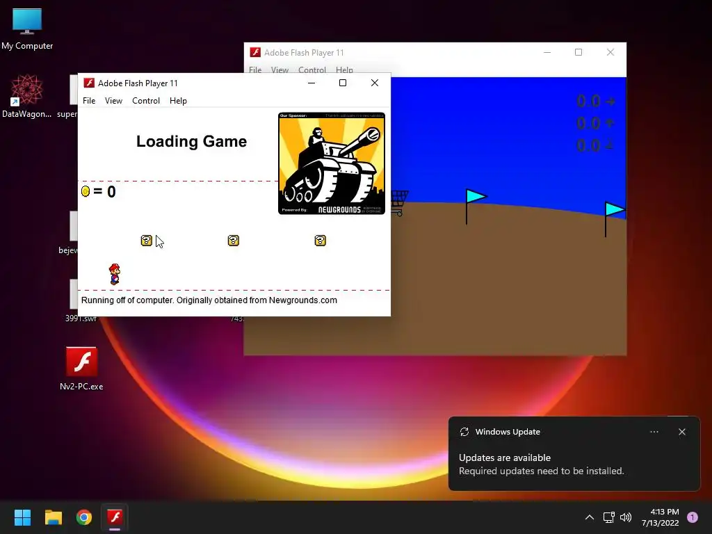Viewport: 712px width, 534px height.
Task: Open File menu in background Flash Player window
Action: (255, 70)
